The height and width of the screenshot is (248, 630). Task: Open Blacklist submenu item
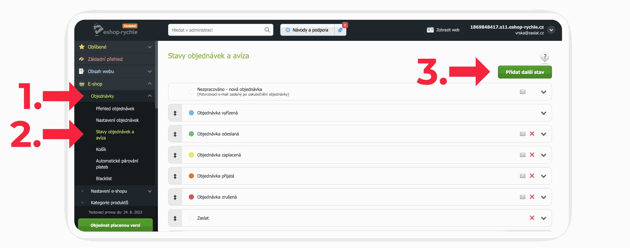104,179
